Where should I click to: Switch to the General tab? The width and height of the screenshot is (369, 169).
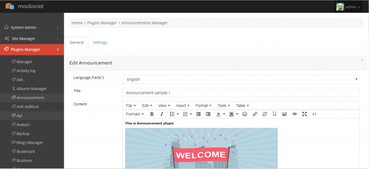[77, 43]
